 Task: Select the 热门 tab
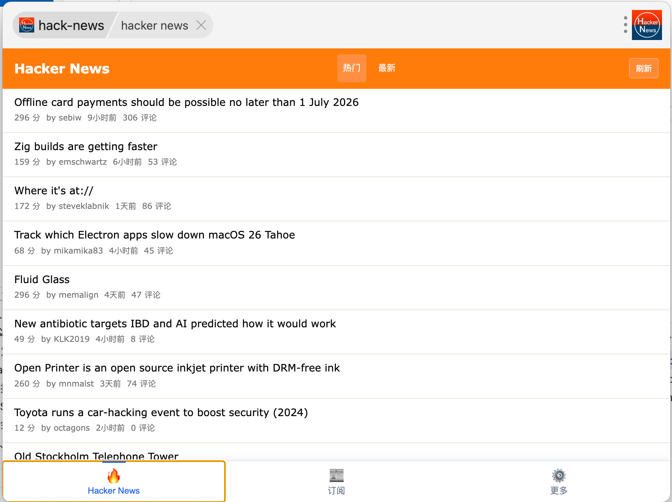[352, 68]
